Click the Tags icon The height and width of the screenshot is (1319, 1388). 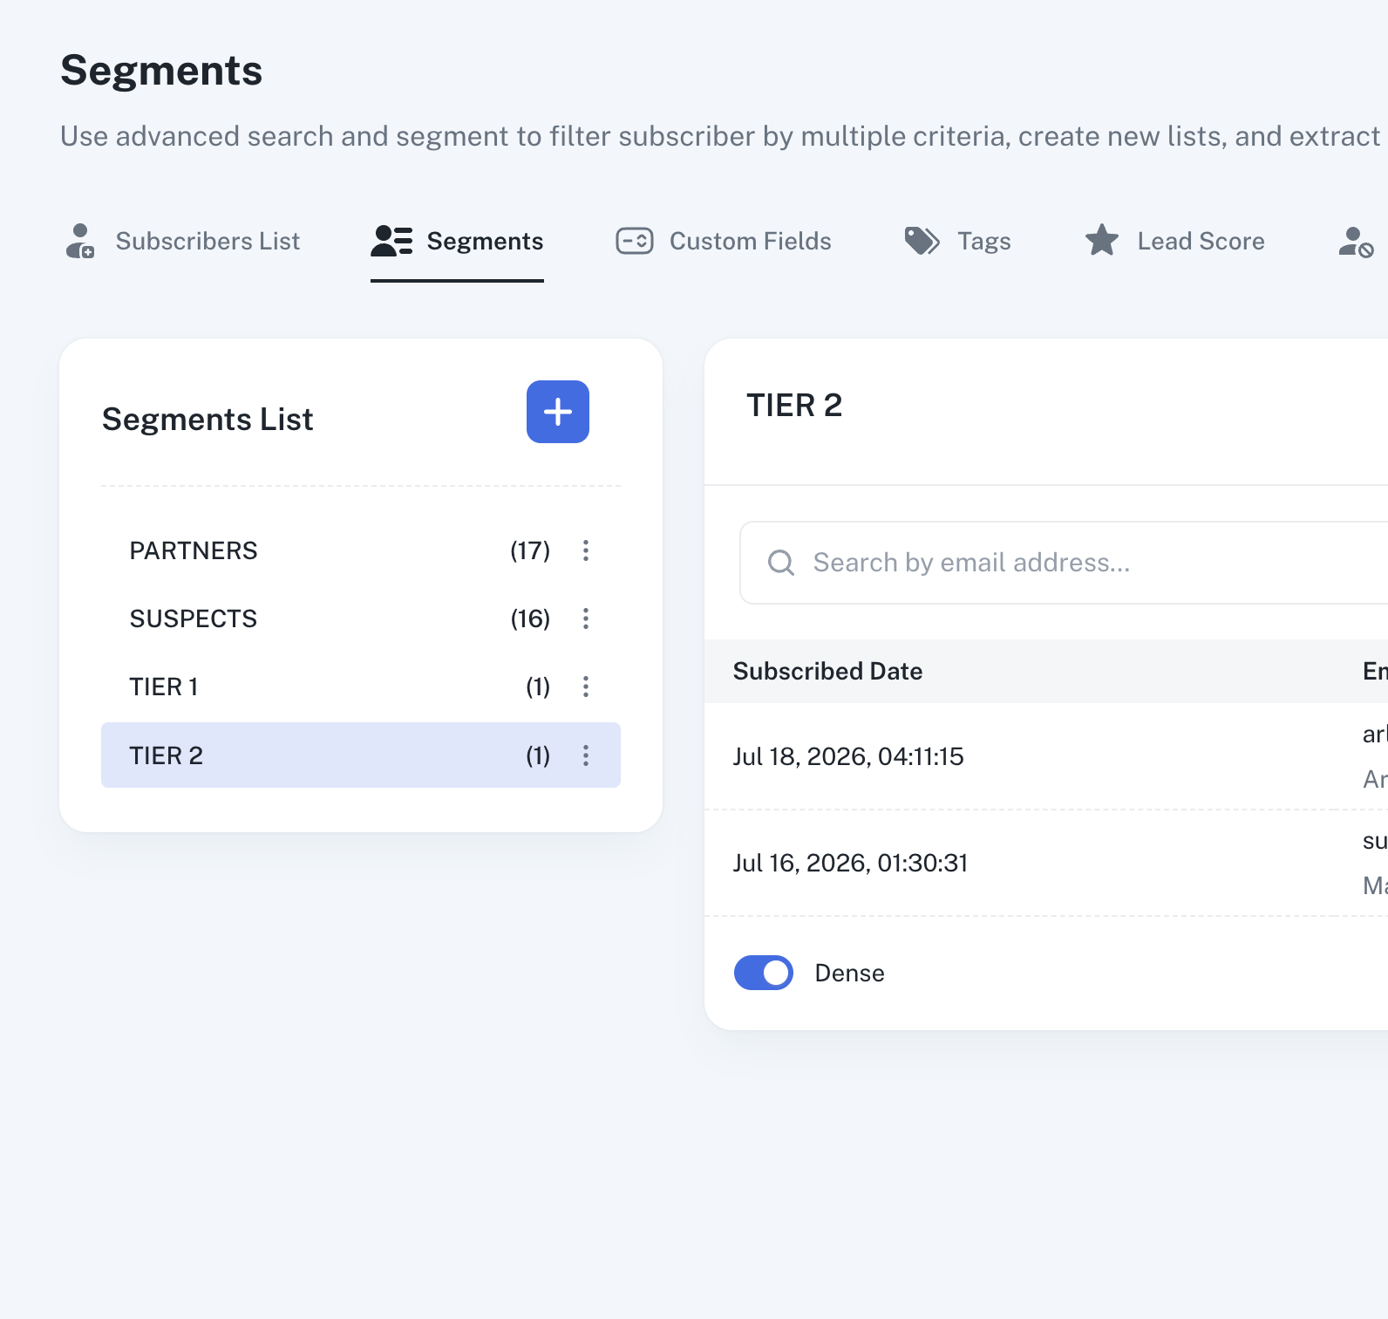click(922, 241)
